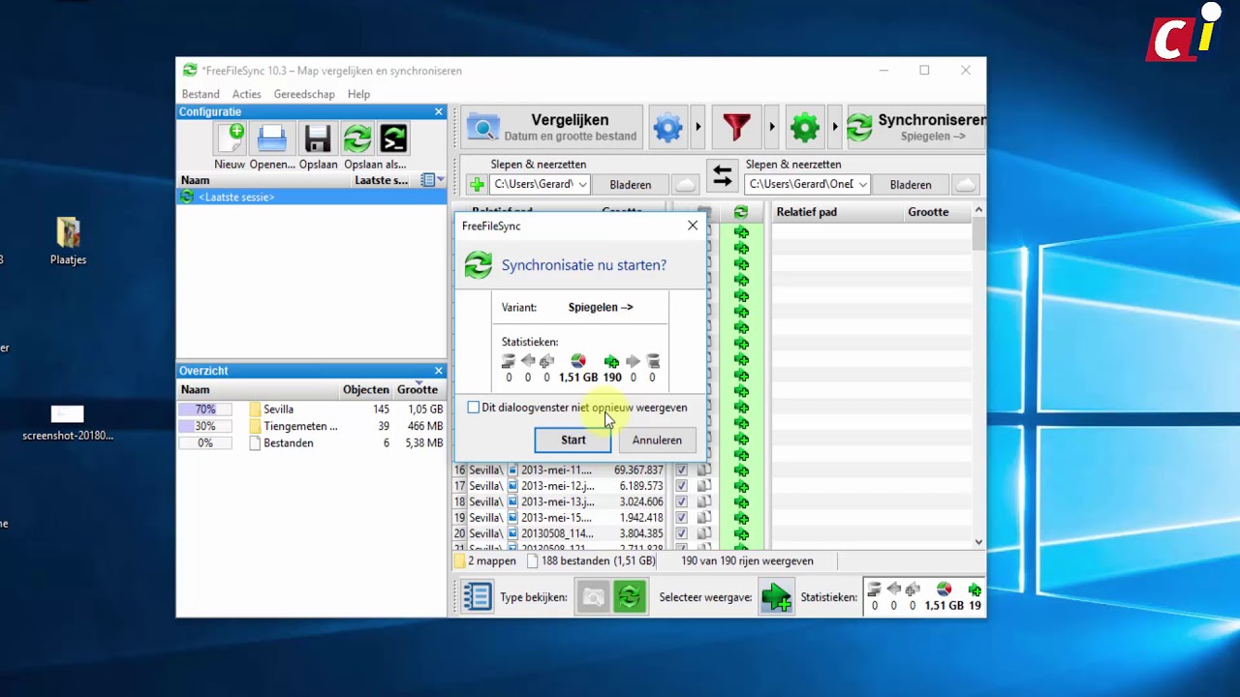This screenshot has width=1240, height=697.
Task: Open the red funnel filter settings
Action: click(736, 127)
